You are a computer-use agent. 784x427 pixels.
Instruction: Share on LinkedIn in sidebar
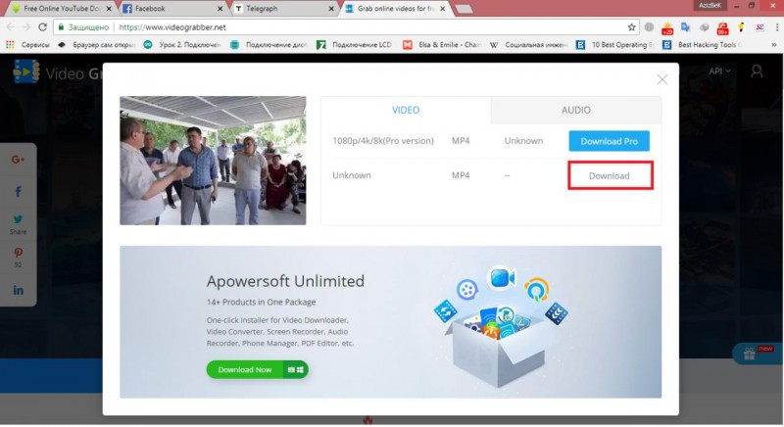tap(18, 290)
